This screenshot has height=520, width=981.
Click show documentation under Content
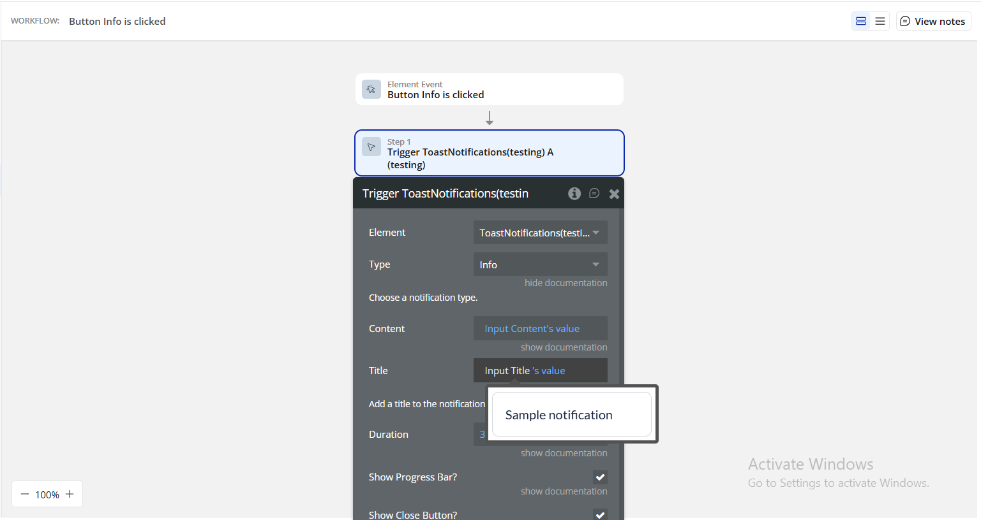pos(564,347)
